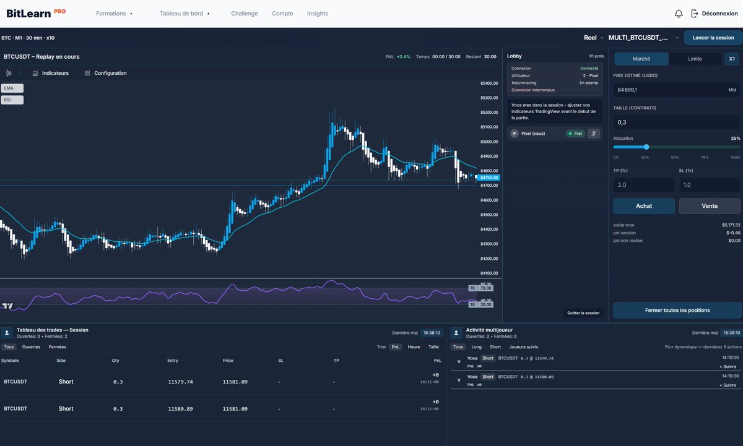
Task: Open the Indicateurs panel
Action: 50,72
